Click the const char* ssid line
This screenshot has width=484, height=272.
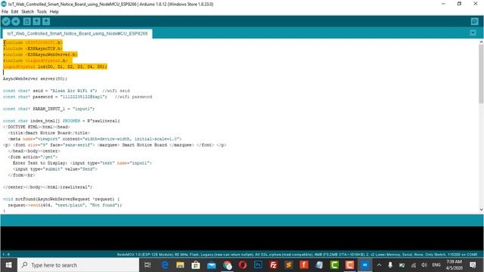coord(67,91)
